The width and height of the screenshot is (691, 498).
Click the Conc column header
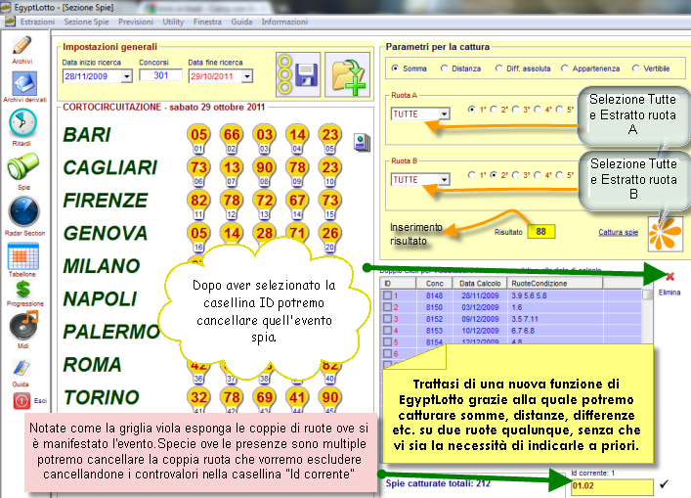coord(435,283)
